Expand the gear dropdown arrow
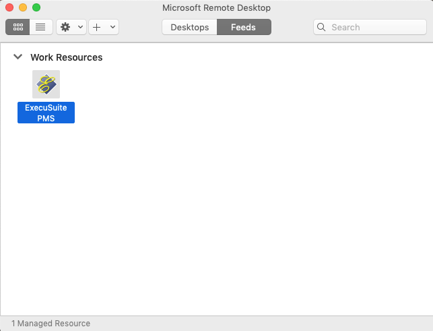 click(x=80, y=27)
